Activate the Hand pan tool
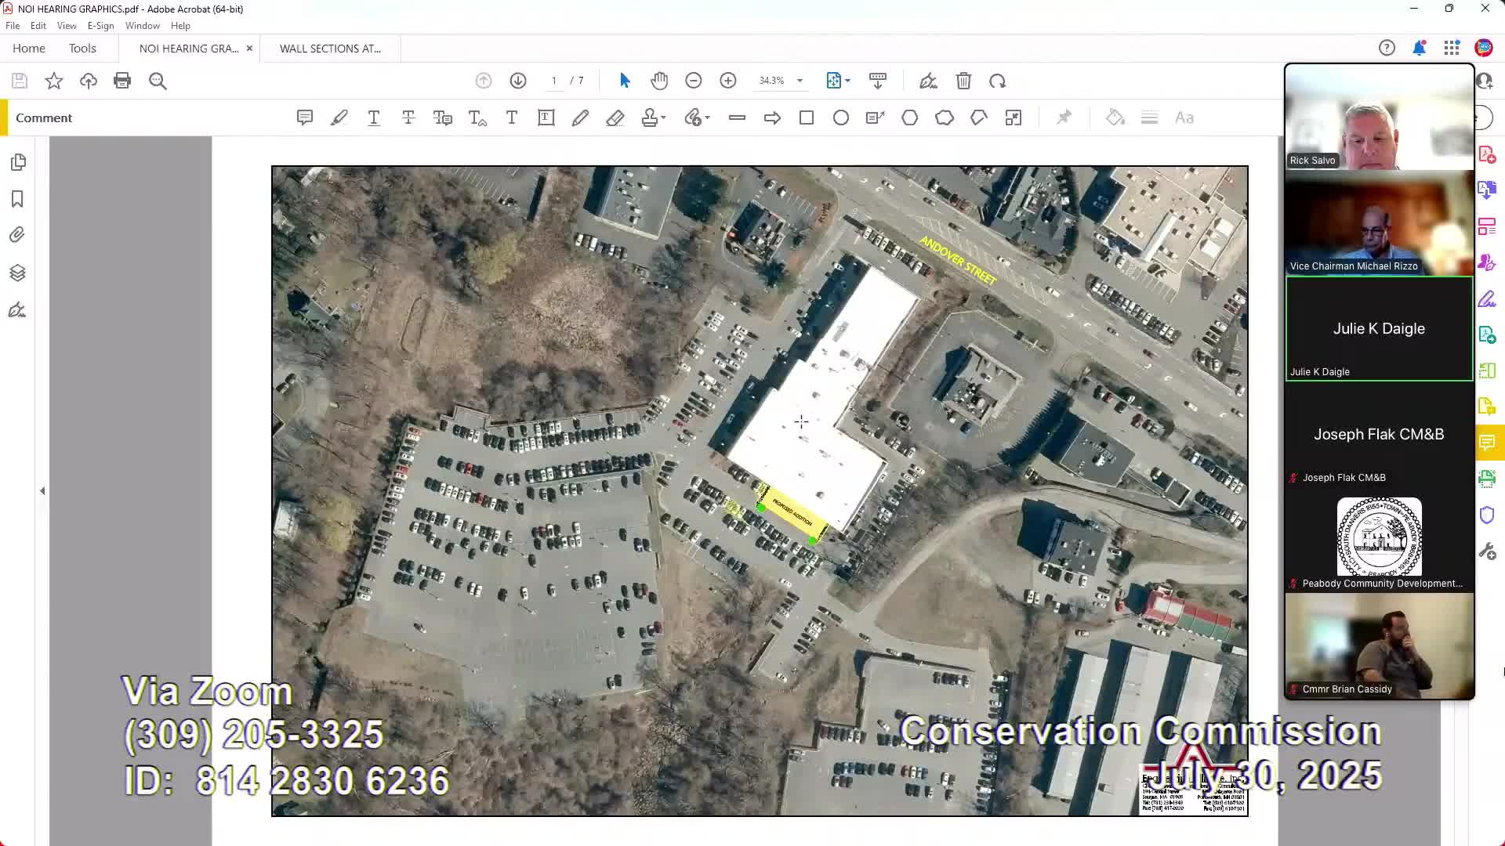The height and width of the screenshot is (846, 1505). click(x=659, y=81)
